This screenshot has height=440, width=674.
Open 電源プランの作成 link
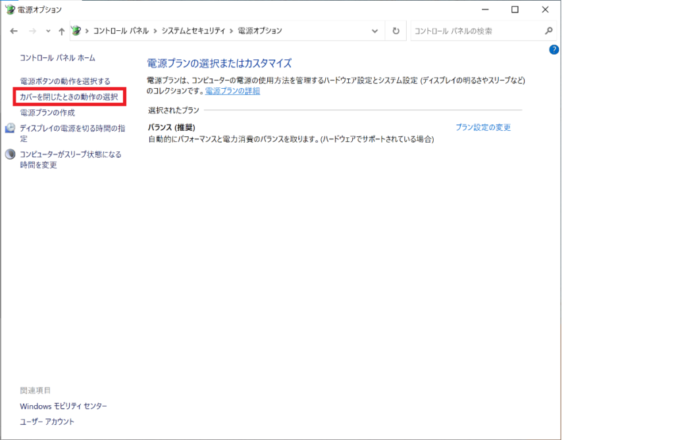point(47,112)
